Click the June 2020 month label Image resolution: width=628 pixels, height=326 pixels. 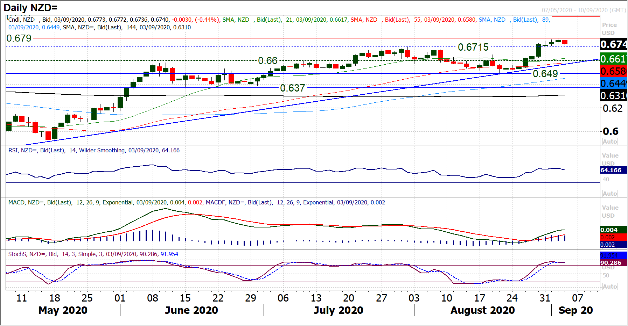click(191, 310)
